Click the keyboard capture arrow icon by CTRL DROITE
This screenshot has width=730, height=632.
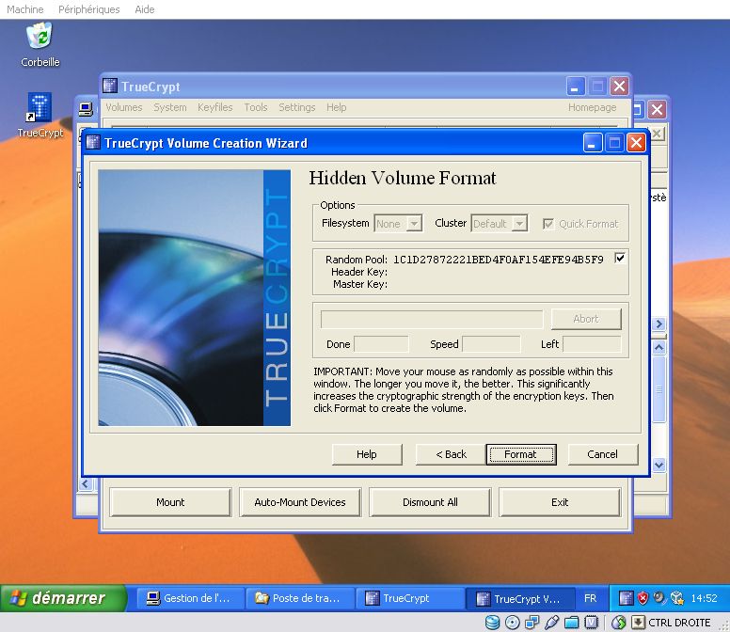coord(638,623)
